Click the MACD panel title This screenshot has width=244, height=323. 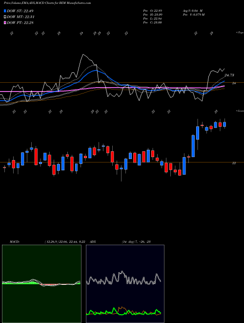tap(14, 242)
